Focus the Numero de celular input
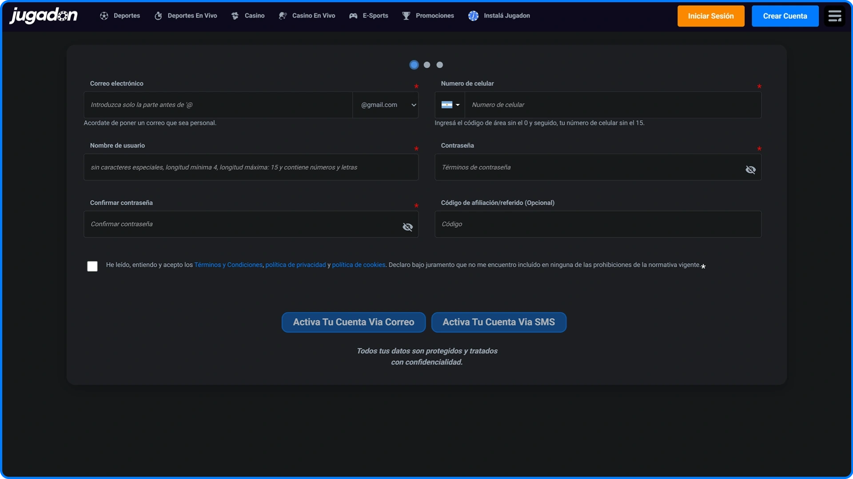The height and width of the screenshot is (479, 853). pyautogui.click(x=613, y=105)
